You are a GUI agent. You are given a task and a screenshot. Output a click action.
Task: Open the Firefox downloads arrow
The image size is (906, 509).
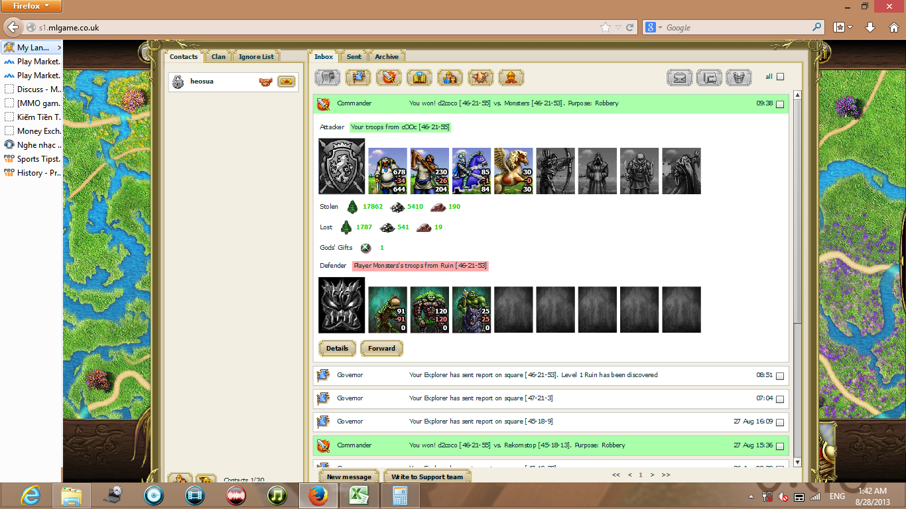[x=870, y=27]
